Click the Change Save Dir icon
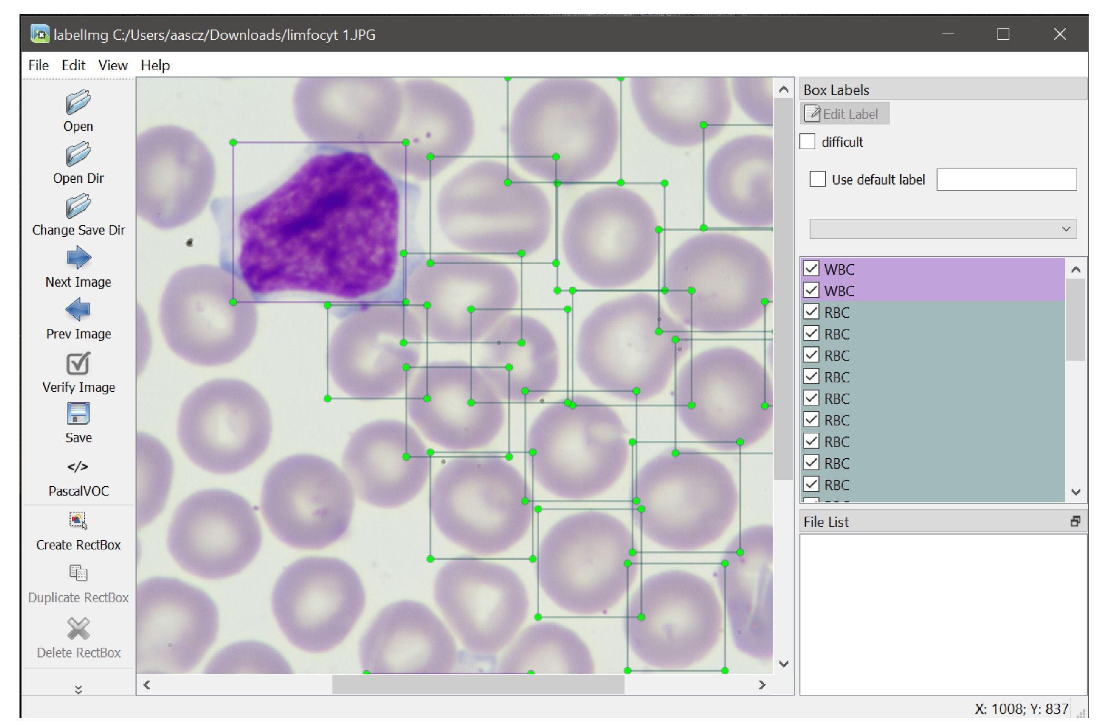 (78, 206)
